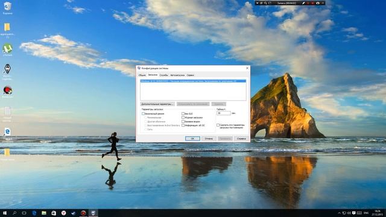Click the Справка button
The height and width of the screenshot is (217, 386).
[x=241, y=139]
